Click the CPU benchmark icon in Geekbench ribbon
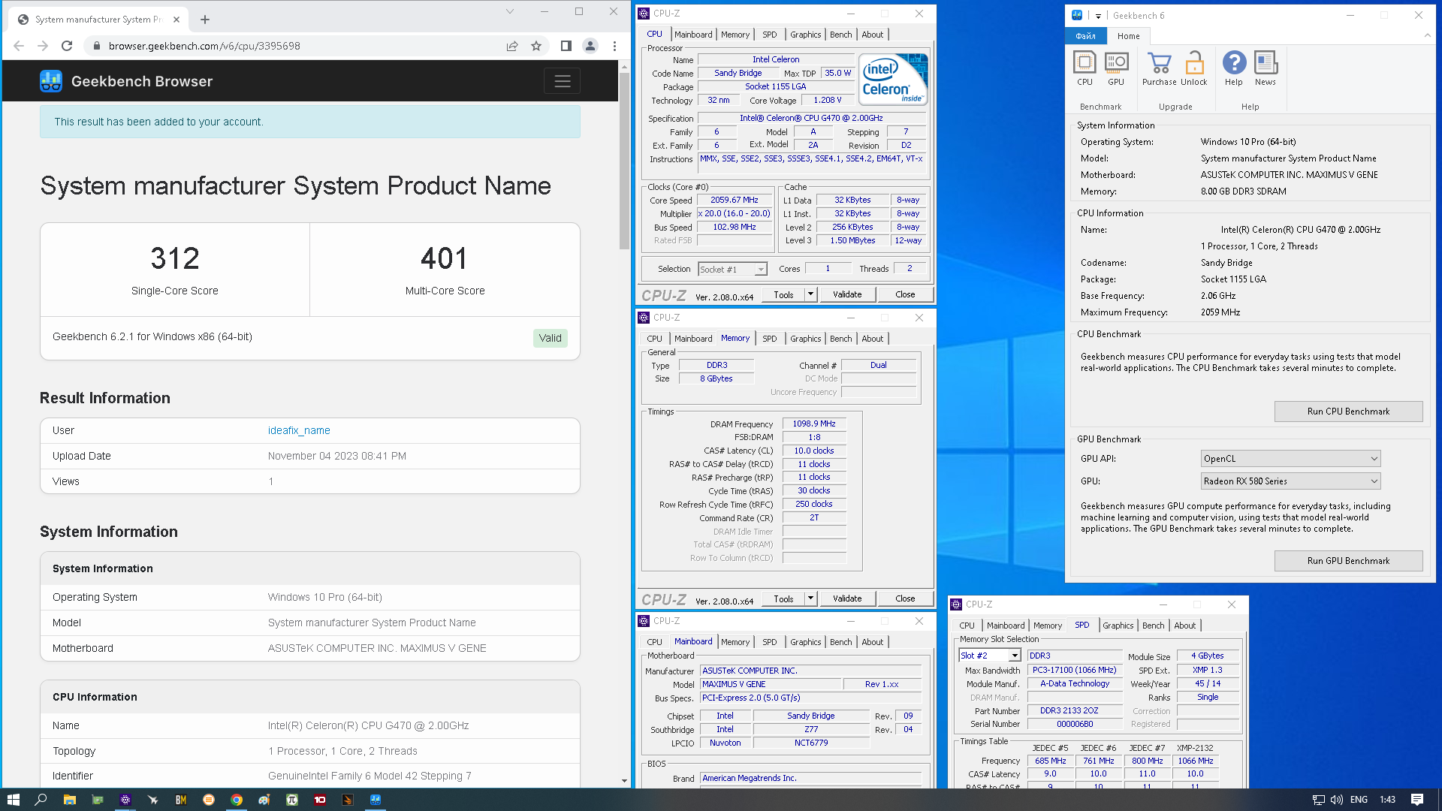1442x811 pixels. tap(1085, 68)
